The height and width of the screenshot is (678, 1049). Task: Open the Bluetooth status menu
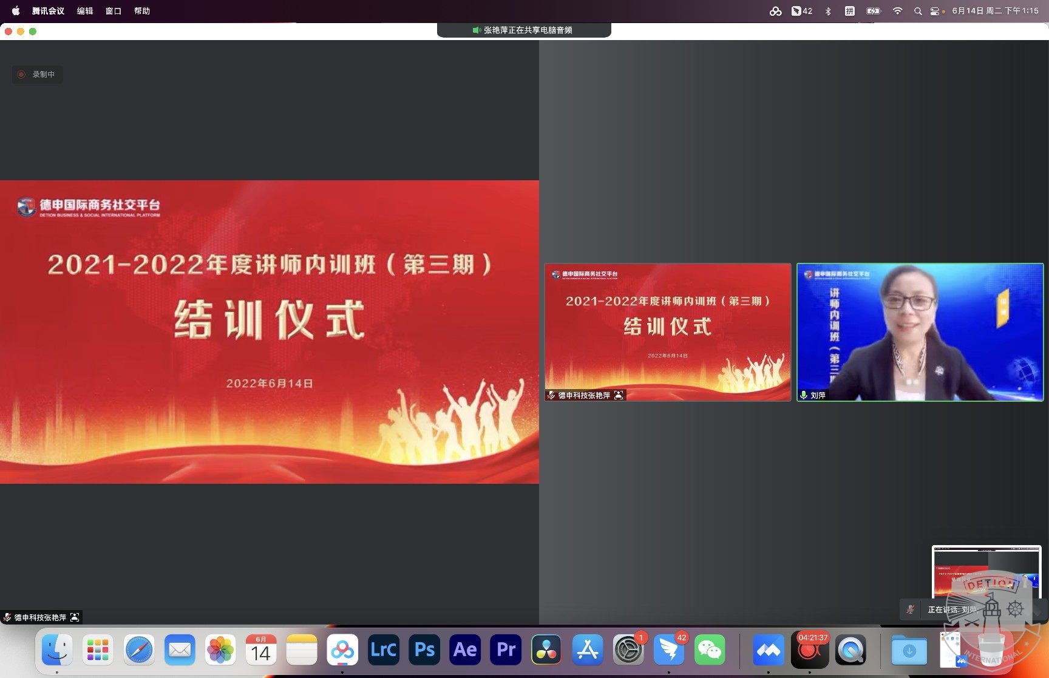click(828, 11)
